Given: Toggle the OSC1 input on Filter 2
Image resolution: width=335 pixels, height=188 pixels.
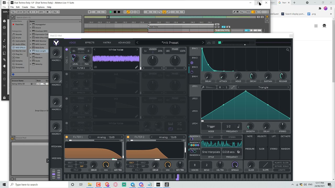Looking at the screenshot, I should tap(132, 163).
